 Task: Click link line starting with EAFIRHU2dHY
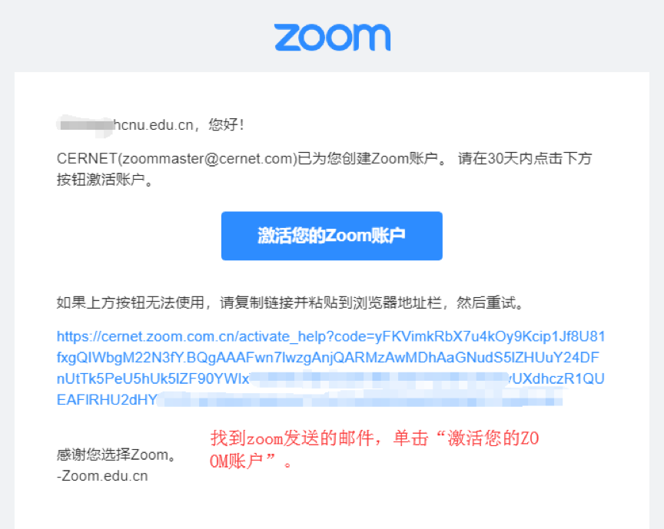click(x=107, y=400)
